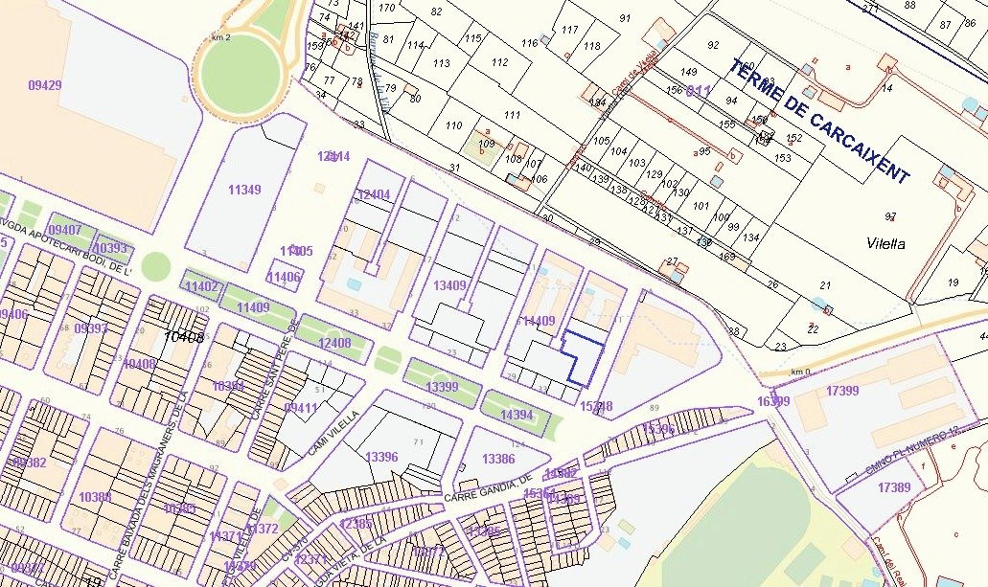Select the CARRE GANDIA street name
Viewport: 988px width, 587px height.
point(489,489)
